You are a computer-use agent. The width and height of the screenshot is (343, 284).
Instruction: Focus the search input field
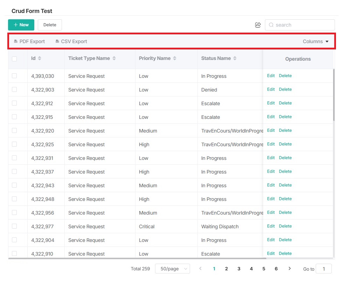point(303,25)
